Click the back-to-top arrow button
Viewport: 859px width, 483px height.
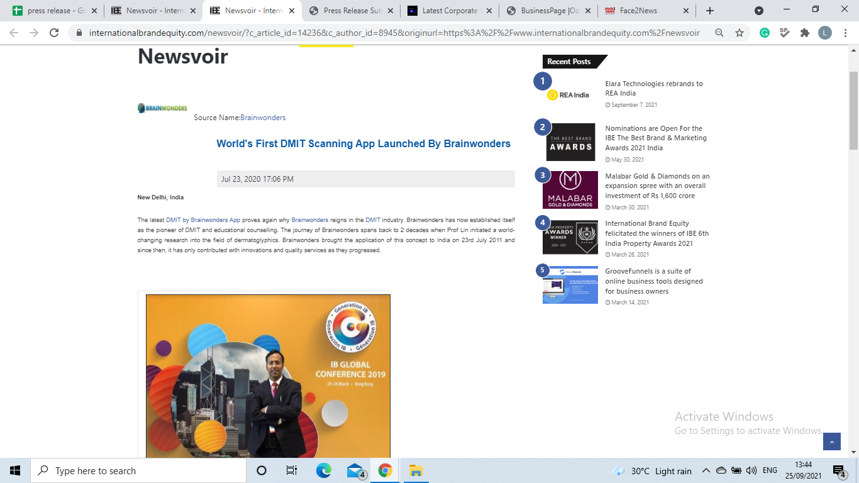tap(831, 441)
